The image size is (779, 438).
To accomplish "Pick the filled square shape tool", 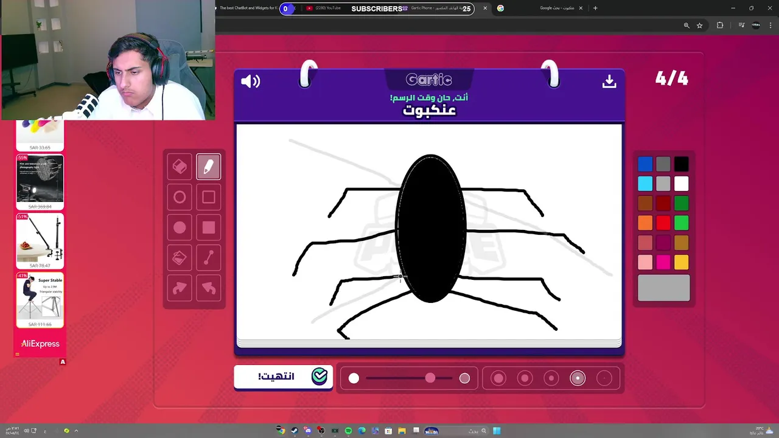I will pyautogui.click(x=209, y=228).
